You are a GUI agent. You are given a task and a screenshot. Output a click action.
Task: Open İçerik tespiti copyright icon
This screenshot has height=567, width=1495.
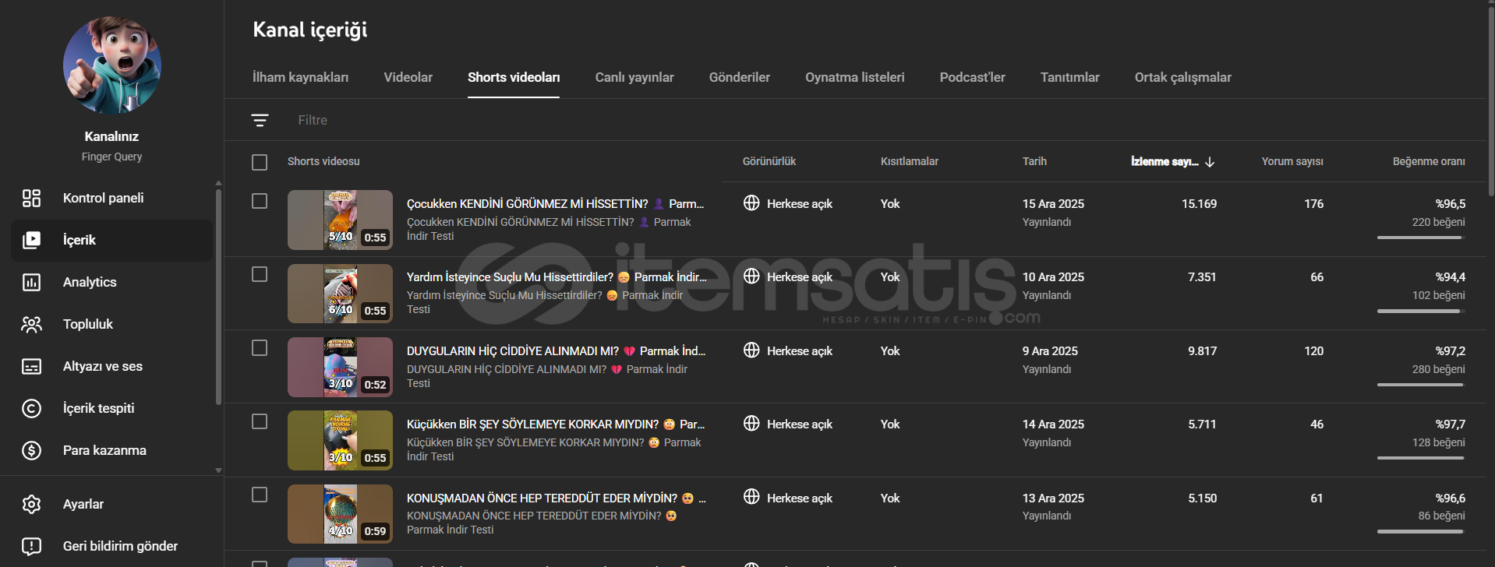pos(31,408)
